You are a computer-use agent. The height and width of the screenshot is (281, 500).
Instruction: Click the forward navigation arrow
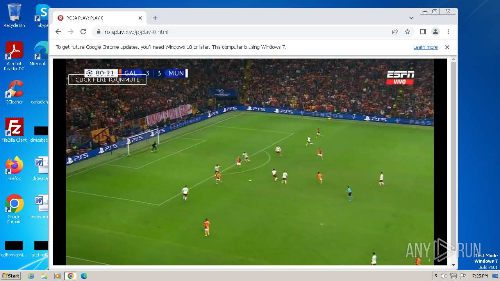71,32
